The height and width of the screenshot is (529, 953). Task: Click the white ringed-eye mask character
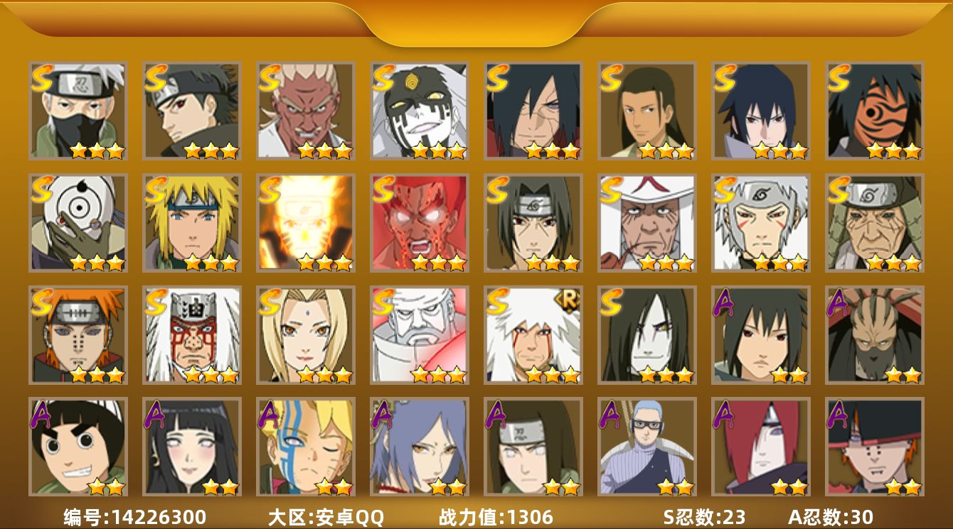click(78, 223)
